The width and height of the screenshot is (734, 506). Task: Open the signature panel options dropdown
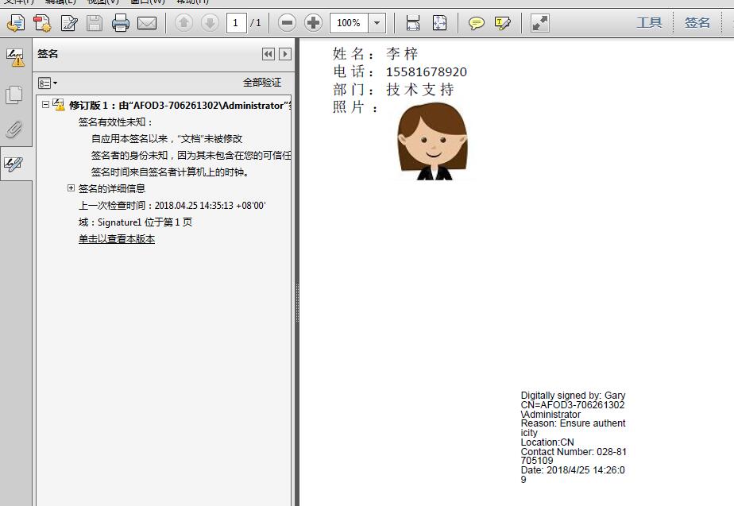(48, 83)
